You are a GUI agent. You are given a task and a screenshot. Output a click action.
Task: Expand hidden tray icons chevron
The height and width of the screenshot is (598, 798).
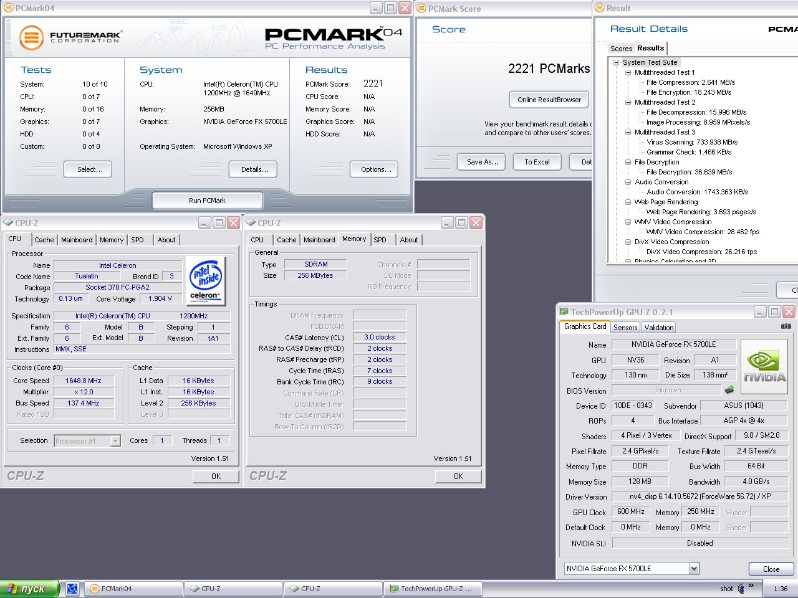click(751, 586)
